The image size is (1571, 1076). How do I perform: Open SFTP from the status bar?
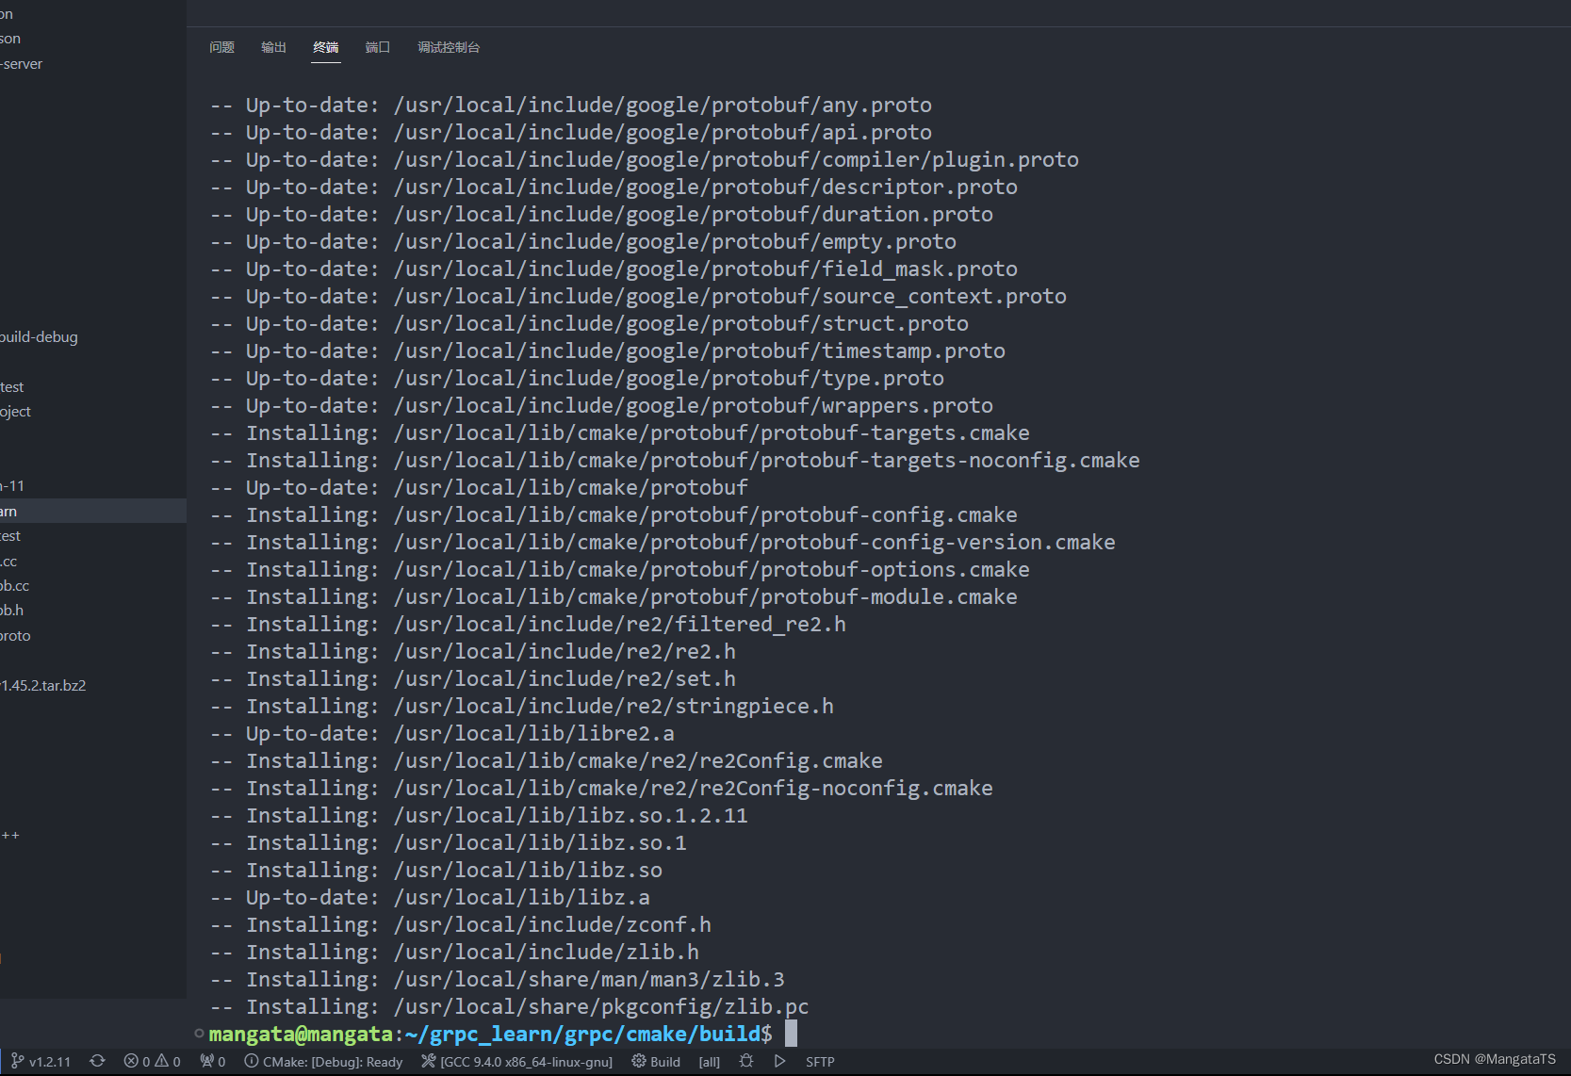click(820, 1061)
